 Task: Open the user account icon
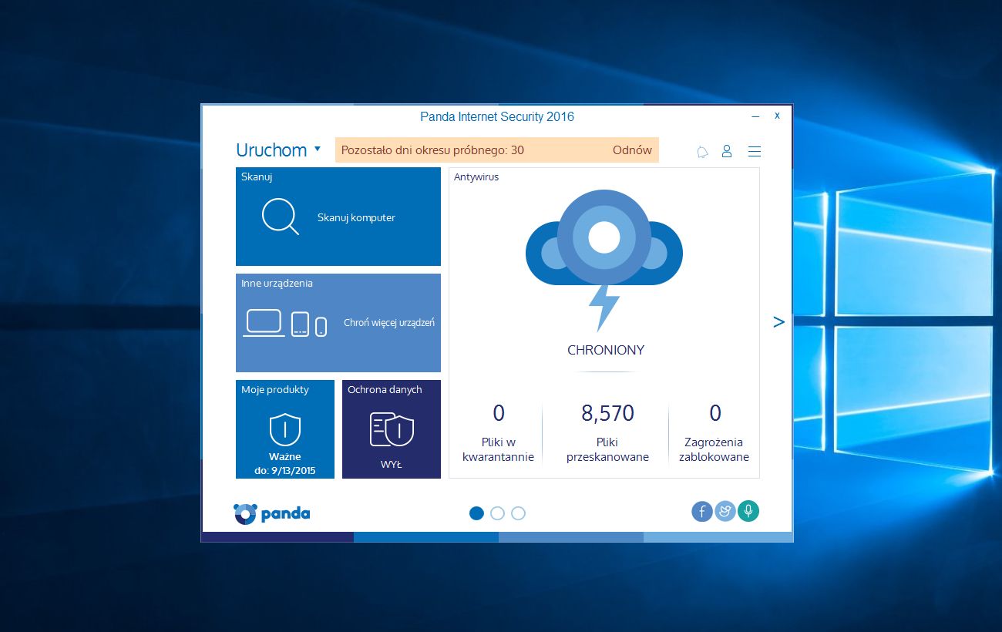pyautogui.click(x=727, y=151)
